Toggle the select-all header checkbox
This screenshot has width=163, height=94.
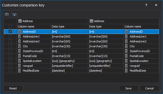pyautogui.click(x=10, y=26)
